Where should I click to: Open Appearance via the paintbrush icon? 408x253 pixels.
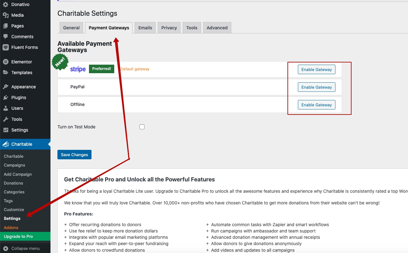[5, 87]
